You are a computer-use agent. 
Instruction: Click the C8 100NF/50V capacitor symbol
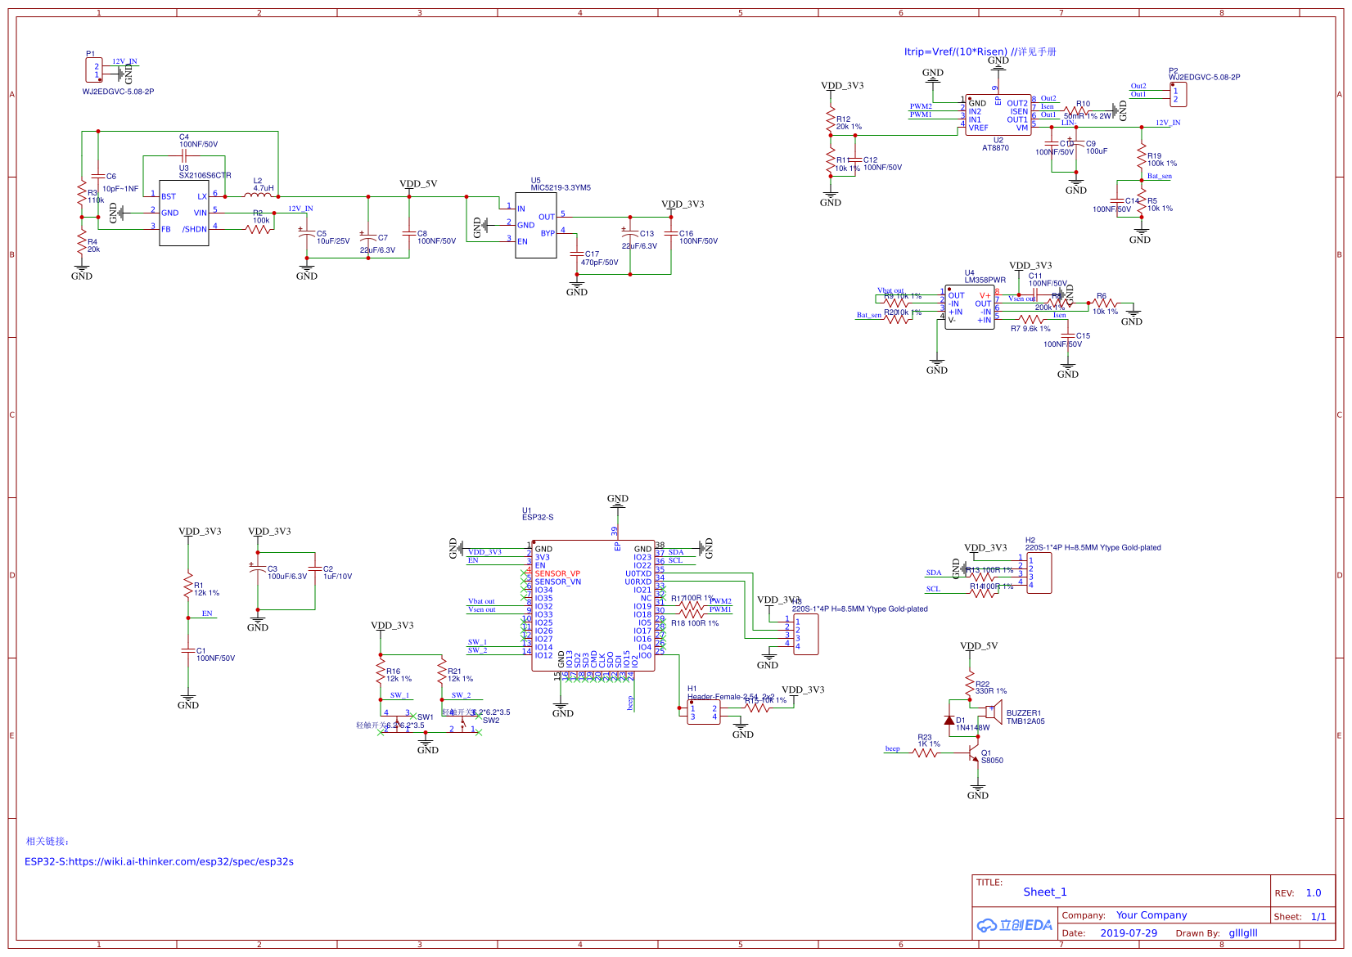(x=409, y=233)
